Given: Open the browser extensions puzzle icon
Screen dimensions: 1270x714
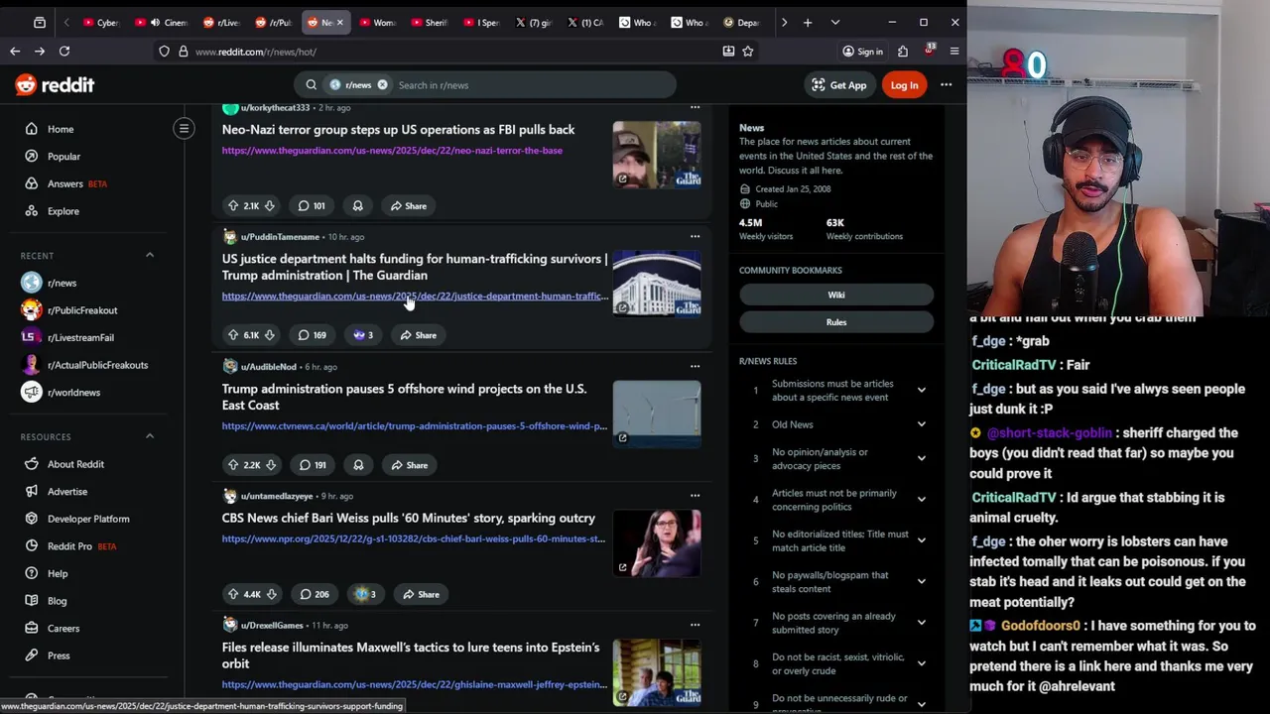Looking at the screenshot, I should pyautogui.click(x=903, y=52).
